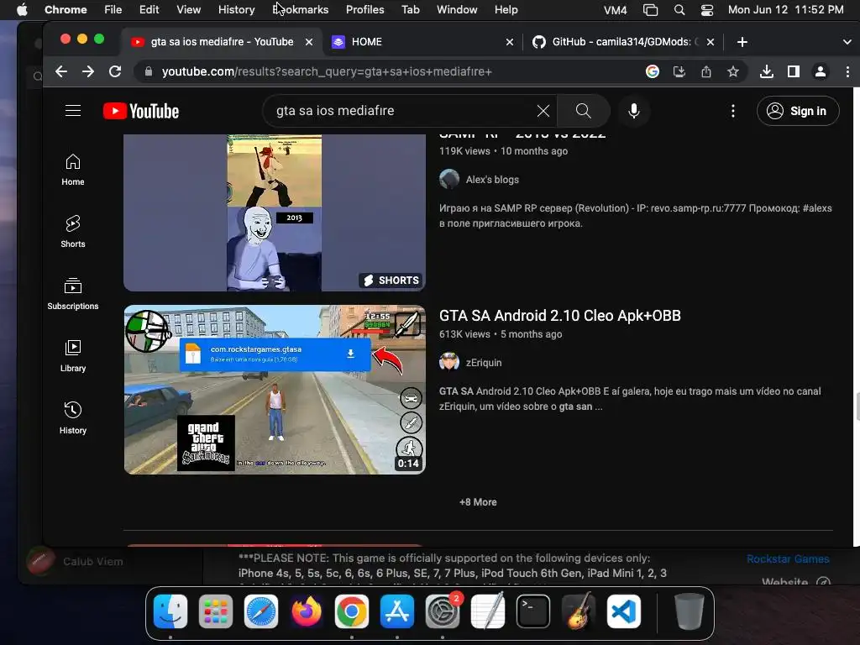Open zEriquin channel name
The height and width of the screenshot is (645, 860).
[x=483, y=363]
